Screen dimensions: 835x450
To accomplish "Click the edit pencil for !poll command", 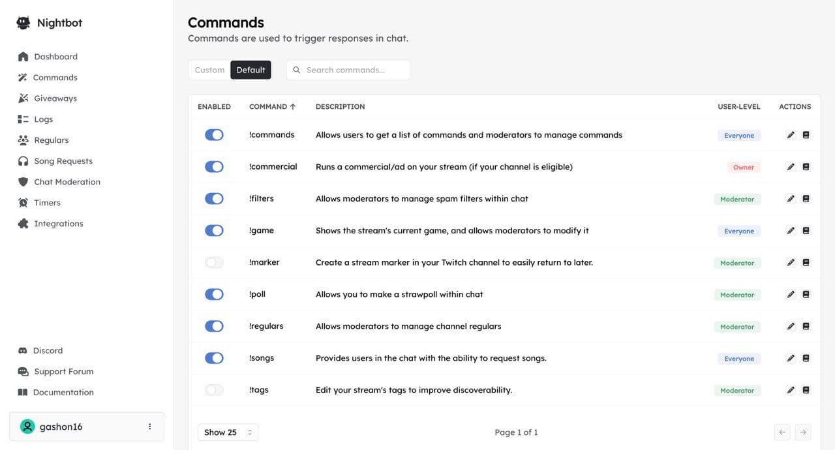I will [x=791, y=295].
